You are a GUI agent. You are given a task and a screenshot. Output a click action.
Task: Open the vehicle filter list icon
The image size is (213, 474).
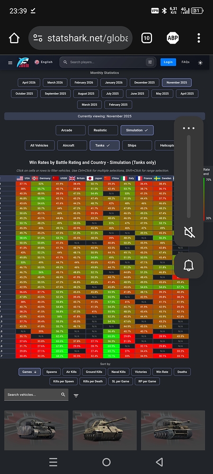76,396
